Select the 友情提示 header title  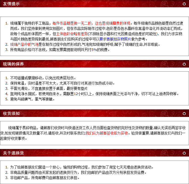(11, 4)
